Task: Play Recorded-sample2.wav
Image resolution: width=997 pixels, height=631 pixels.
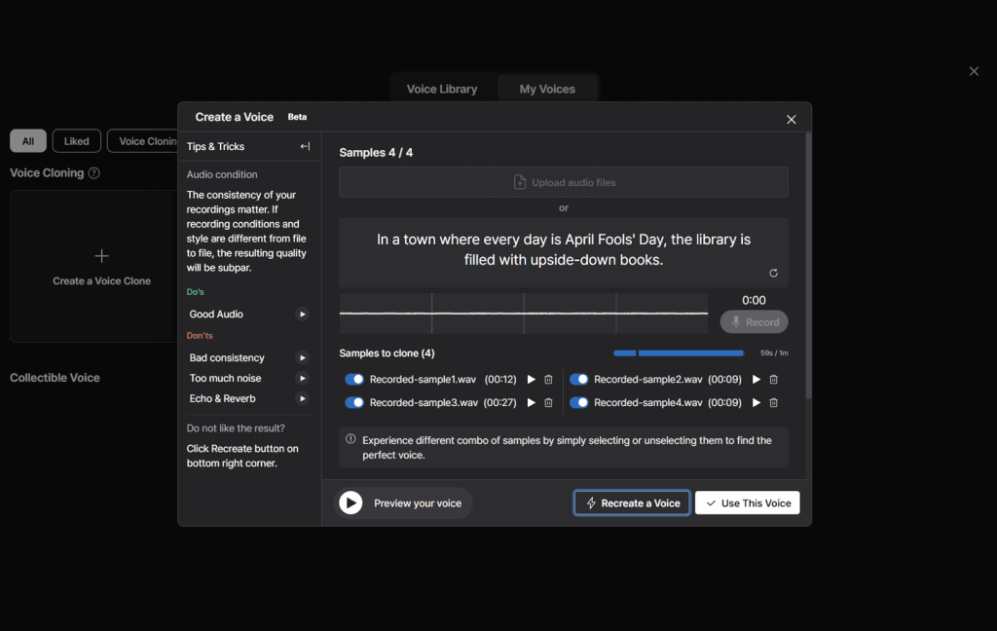Action: point(756,380)
